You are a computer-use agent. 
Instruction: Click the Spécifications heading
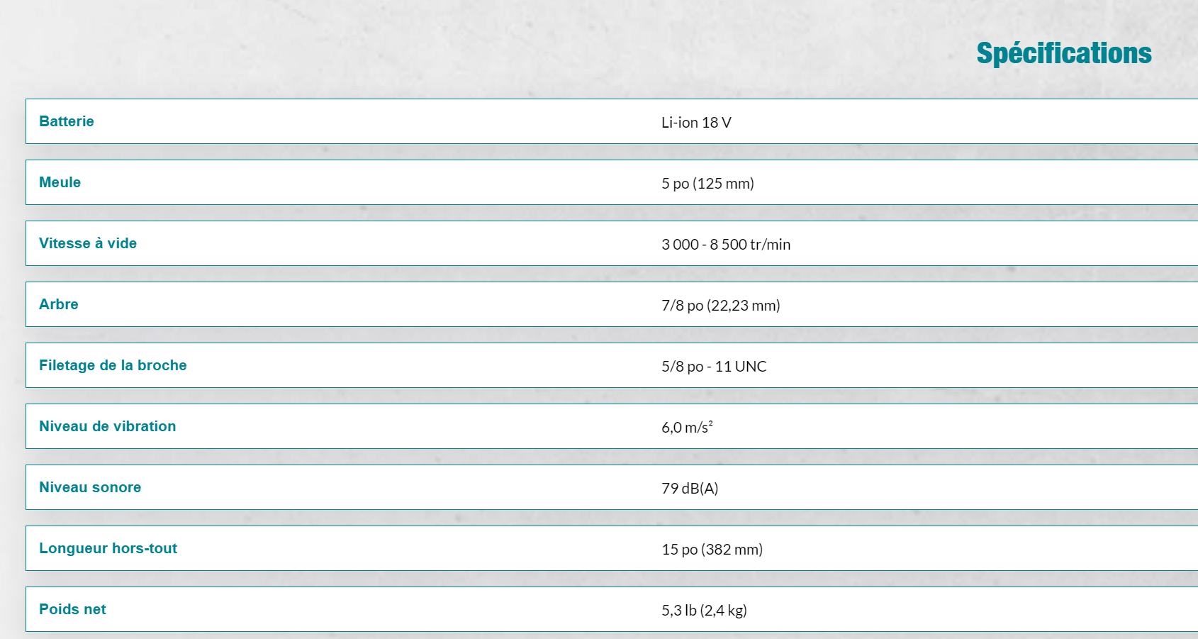point(1064,53)
